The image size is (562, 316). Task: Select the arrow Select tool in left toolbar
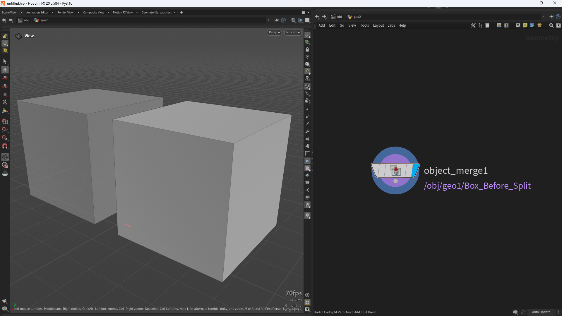click(x=5, y=61)
